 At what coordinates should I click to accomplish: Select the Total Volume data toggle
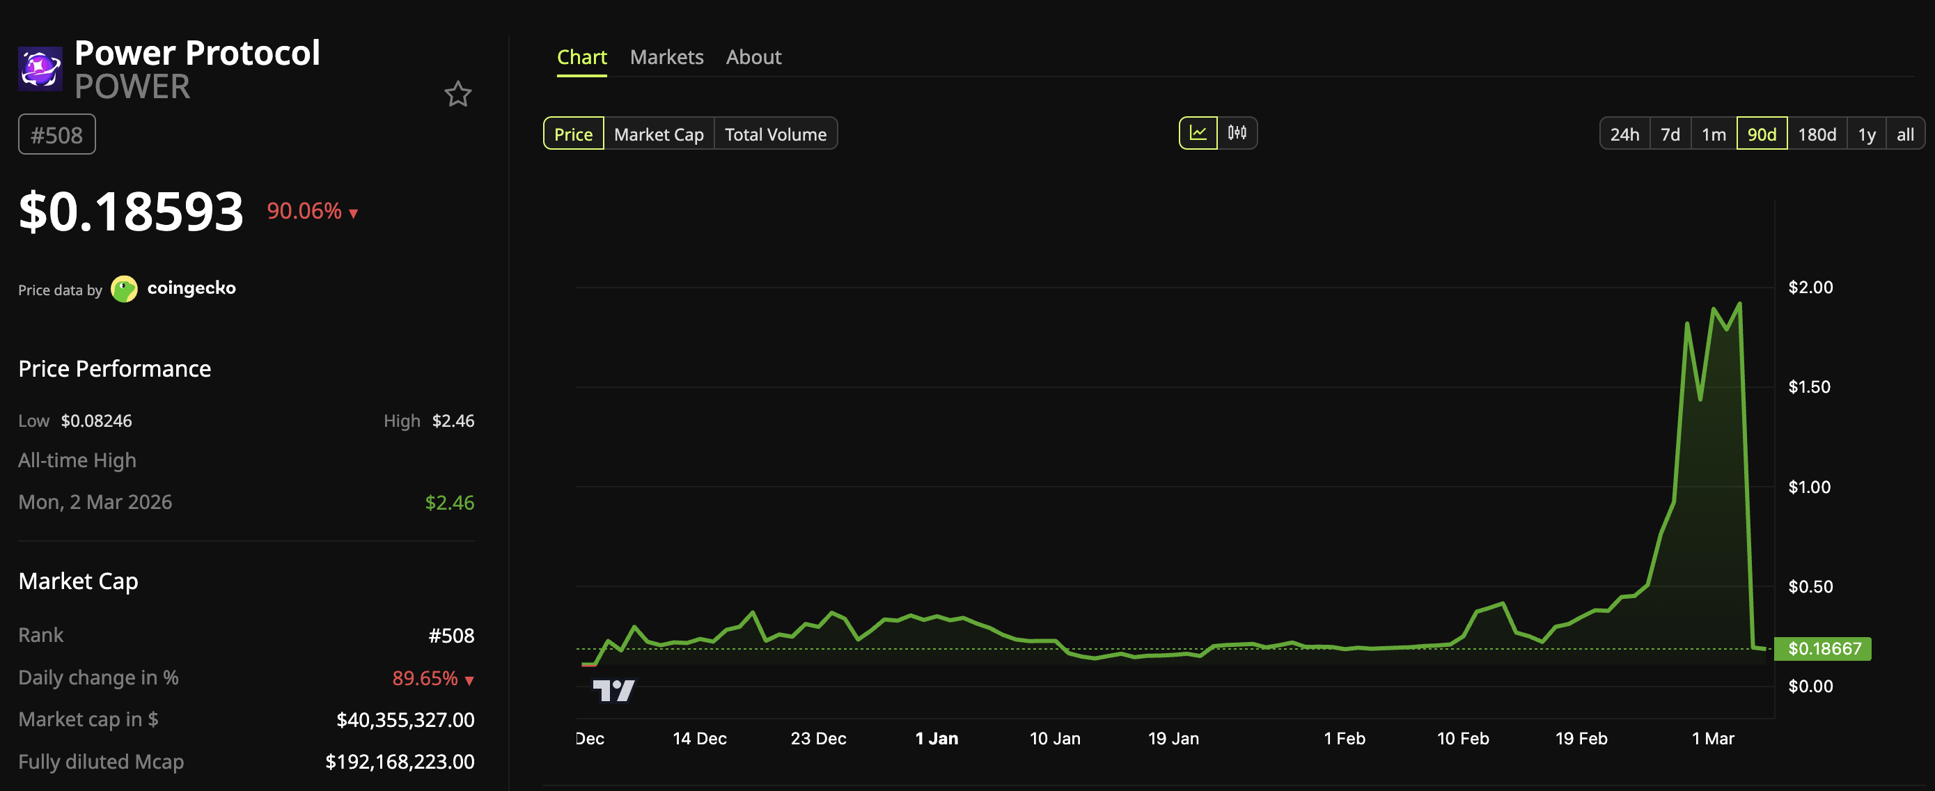point(774,134)
